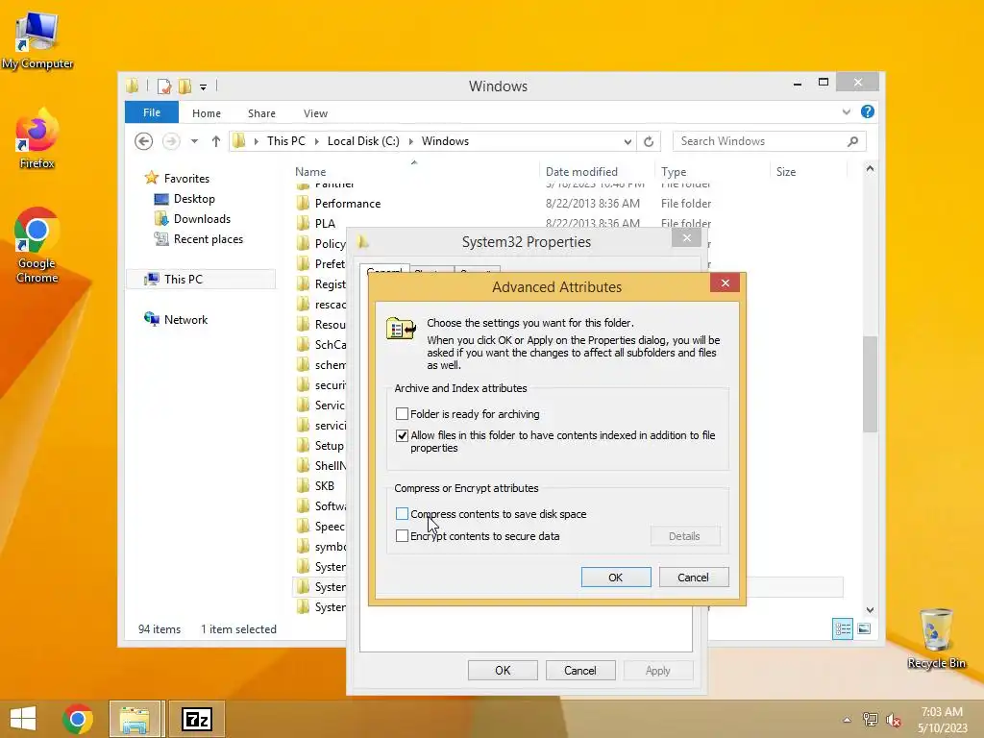Uncheck the allow files contents indexed checkbox
Viewport: 984px width, 738px height.
(402, 435)
